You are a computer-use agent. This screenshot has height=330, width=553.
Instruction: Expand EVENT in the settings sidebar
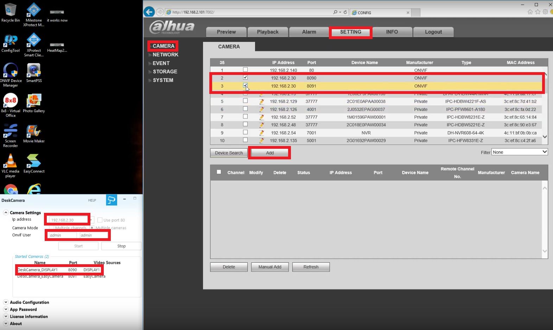[161, 63]
